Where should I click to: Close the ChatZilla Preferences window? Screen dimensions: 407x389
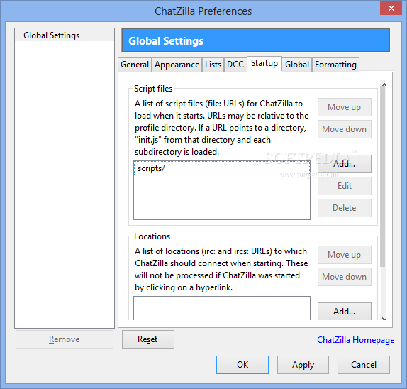click(391, 8)
